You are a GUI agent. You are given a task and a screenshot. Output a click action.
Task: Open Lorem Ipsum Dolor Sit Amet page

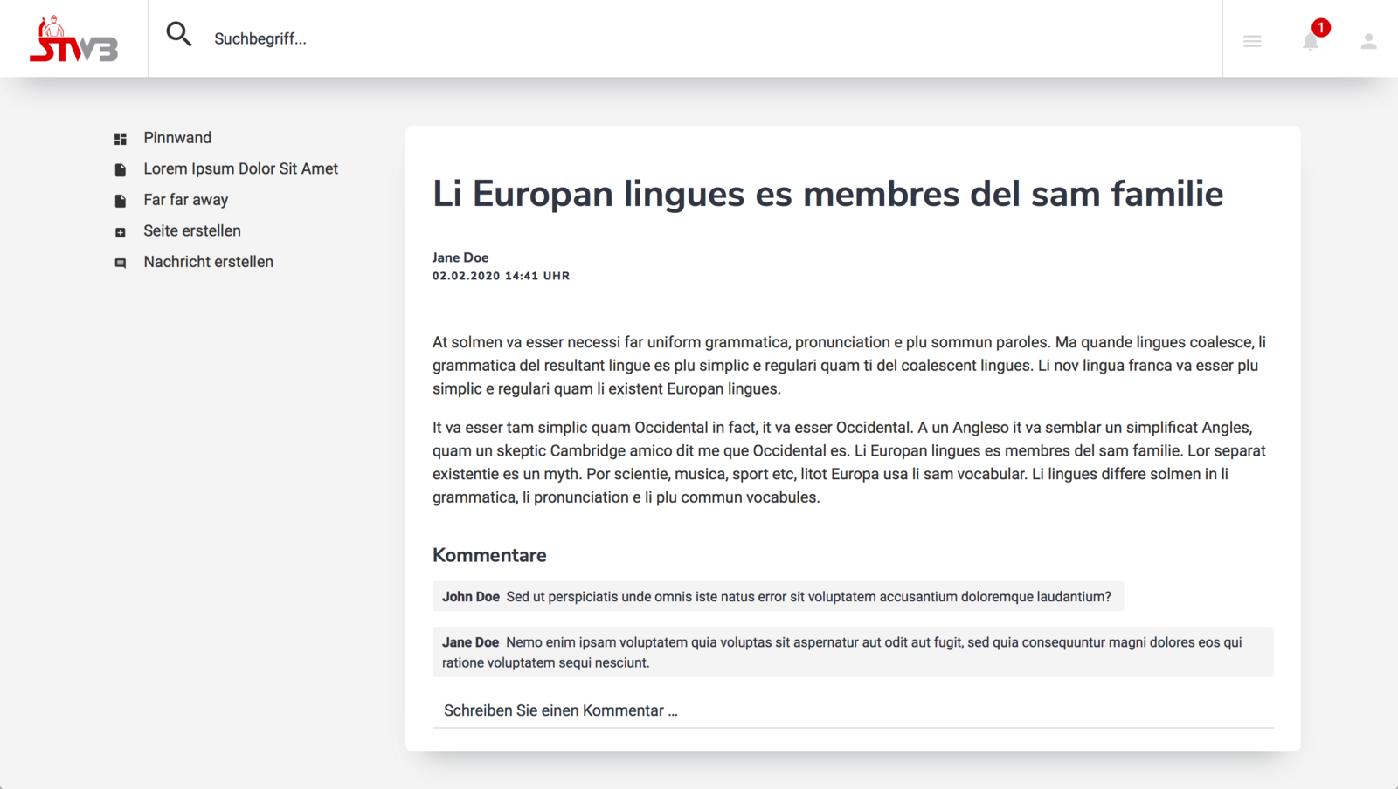[x=241, y=168]
